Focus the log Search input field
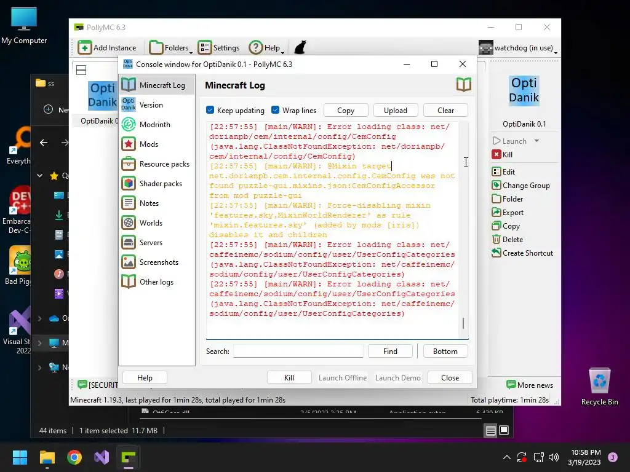Viewport: 630px width, 472px height. [298, 351]
